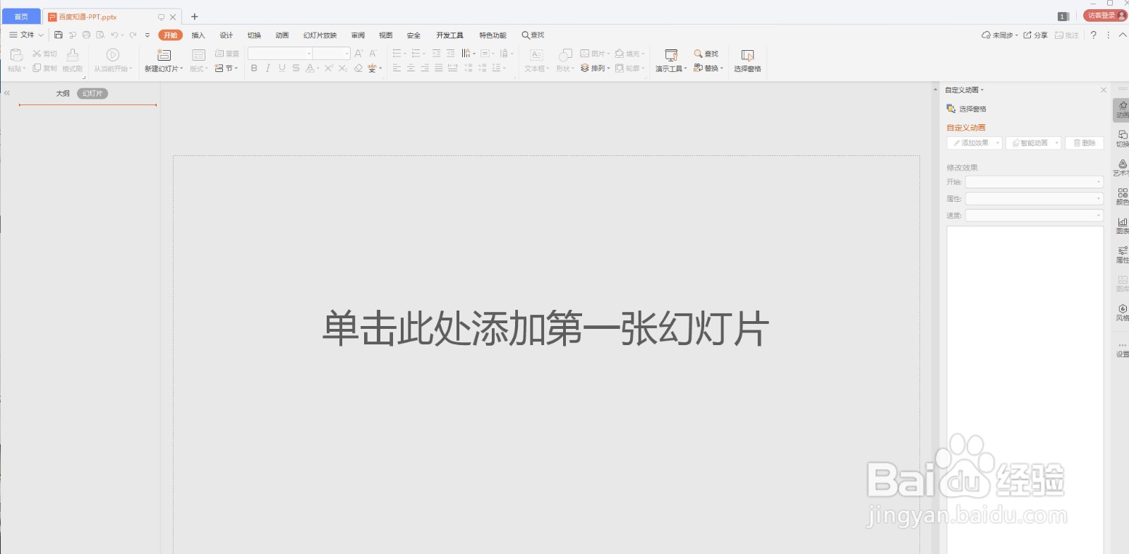
Task: Toggle Justify alignment paragraph
Action: 439,68
